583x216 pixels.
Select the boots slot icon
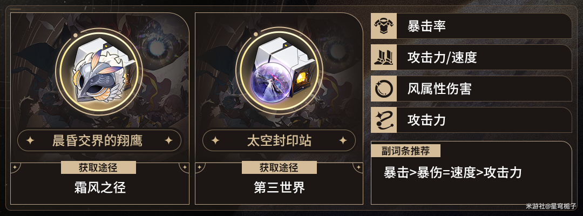384,57
